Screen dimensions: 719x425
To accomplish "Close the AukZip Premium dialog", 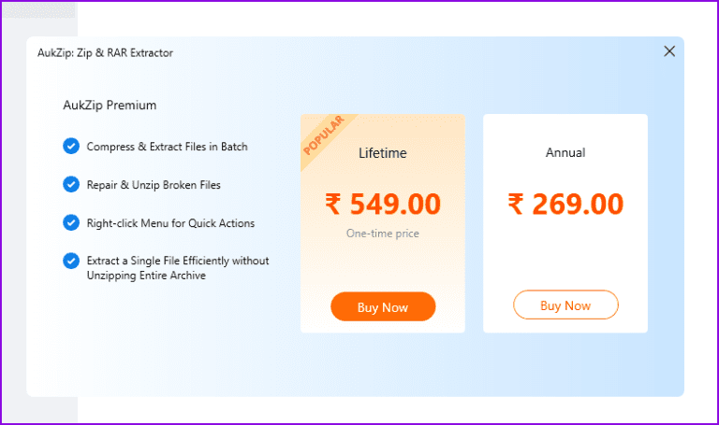I will click(x=669, y=51).
